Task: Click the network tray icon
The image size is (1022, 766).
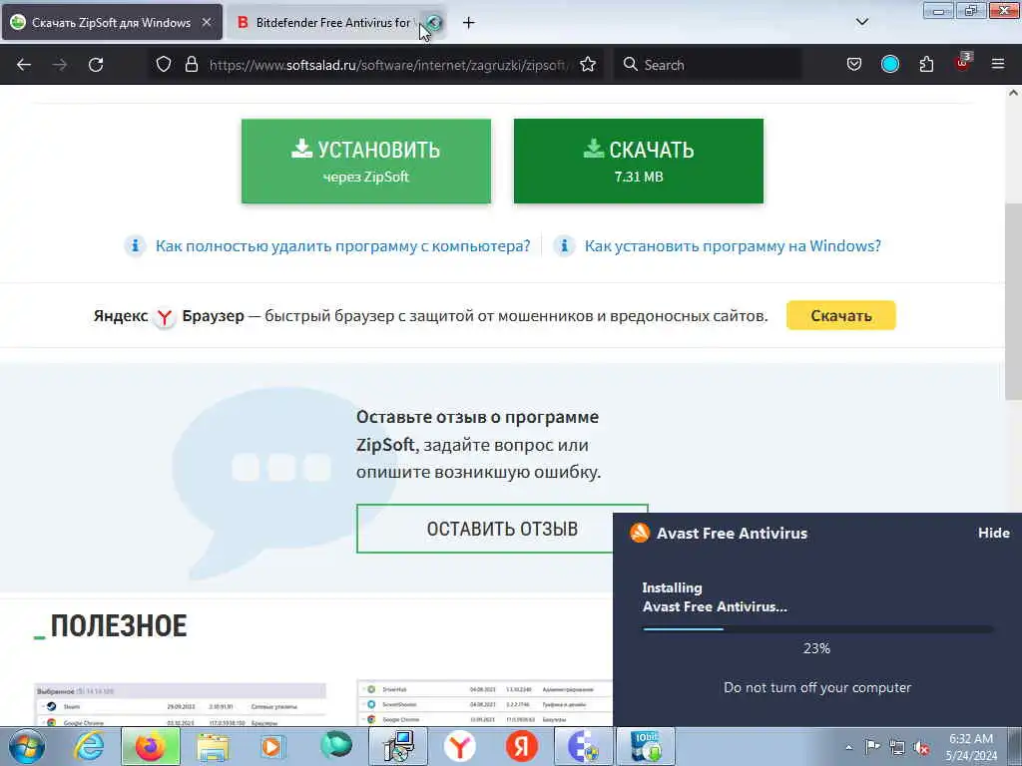Action: [897, 747]
